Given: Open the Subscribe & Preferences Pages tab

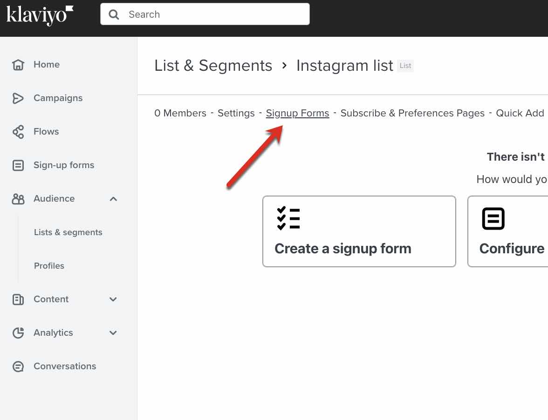Looking at the screenshot, I should tap(412, 113).
